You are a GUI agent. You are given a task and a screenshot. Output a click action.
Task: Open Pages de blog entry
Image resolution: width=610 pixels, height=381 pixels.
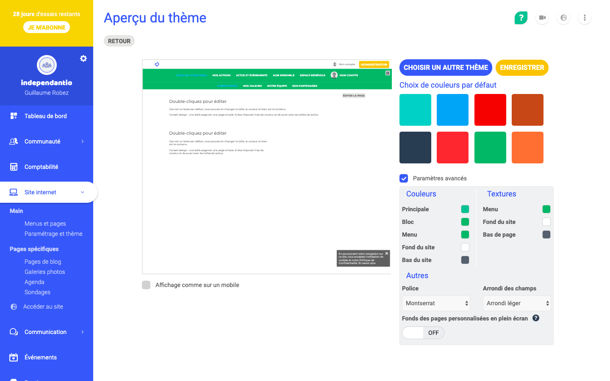(43, 262)
